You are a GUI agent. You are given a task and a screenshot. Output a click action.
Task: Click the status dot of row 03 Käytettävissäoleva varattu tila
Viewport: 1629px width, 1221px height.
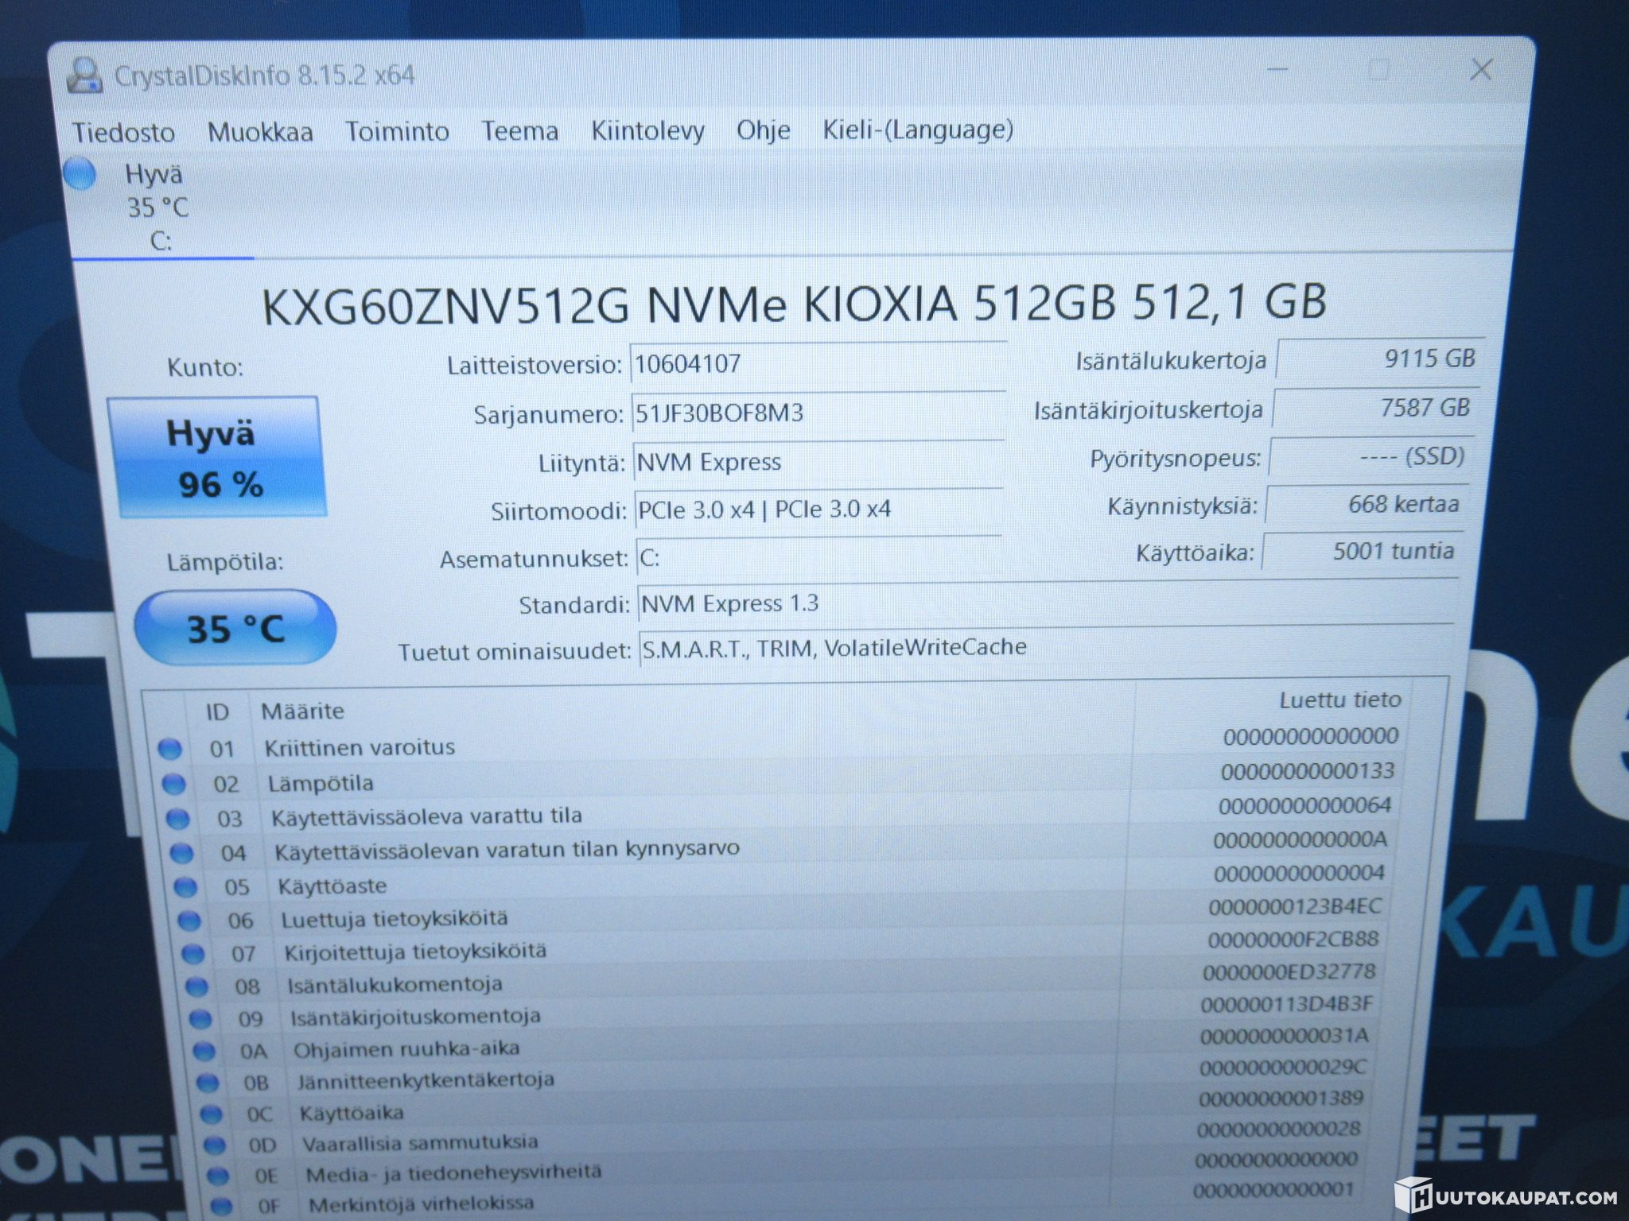click(177, 819)
